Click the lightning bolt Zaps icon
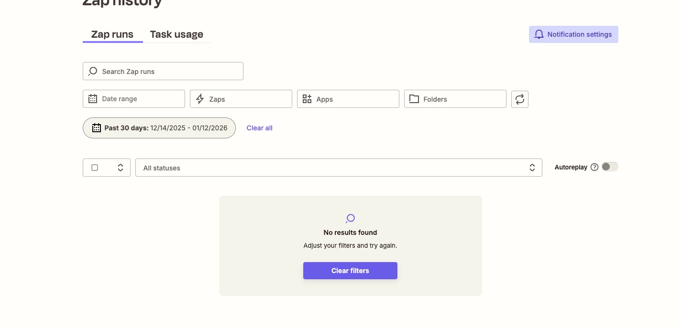682x327 pixels. pyautogui.click(x=200, y=99)
